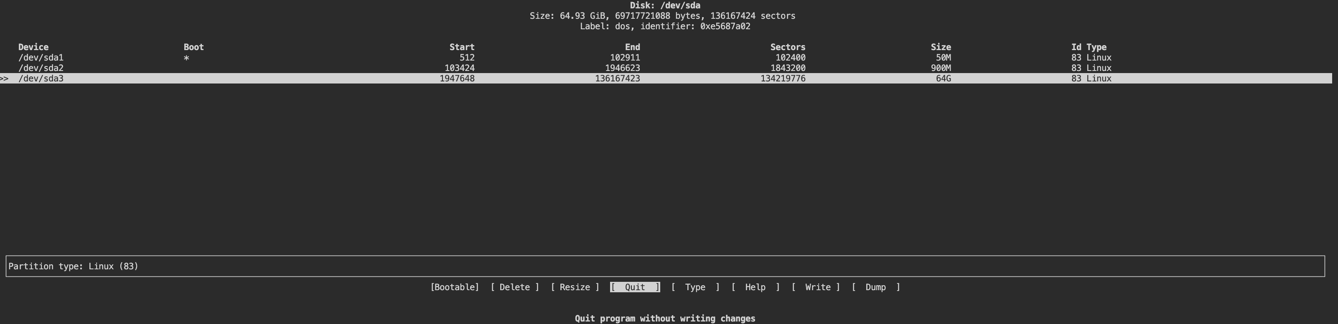This screenshot has height=324, width=1338.
Task: Choose the Dump menu option
Action: [x=875, y=287]
